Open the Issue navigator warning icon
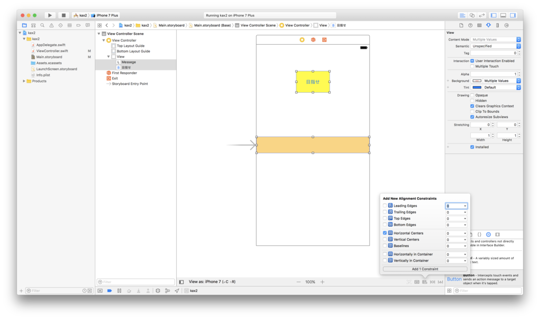The width and height of the screenshot is (540, 319). [51, 25]
